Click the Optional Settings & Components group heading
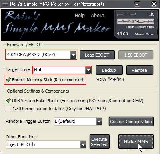The width and height of the screenshot is (160, 154). tap(38, 91)
